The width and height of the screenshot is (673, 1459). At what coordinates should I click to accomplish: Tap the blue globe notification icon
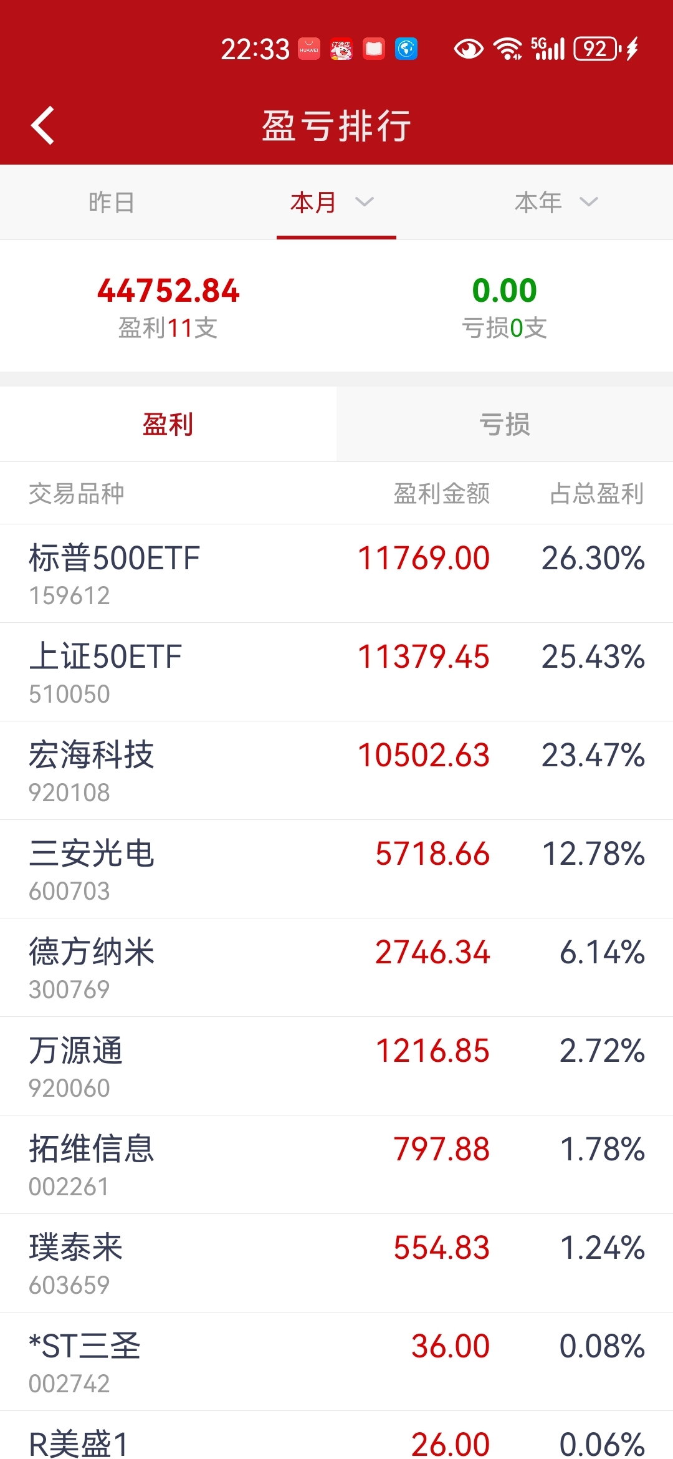click(x=406, y=49)
